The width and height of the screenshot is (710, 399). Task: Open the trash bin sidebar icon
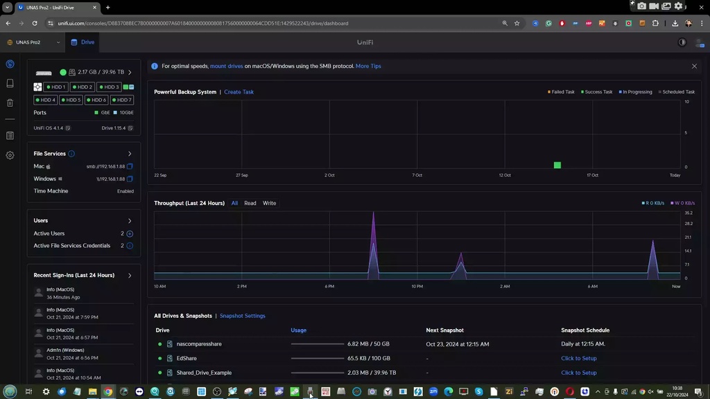coord(10,103)
